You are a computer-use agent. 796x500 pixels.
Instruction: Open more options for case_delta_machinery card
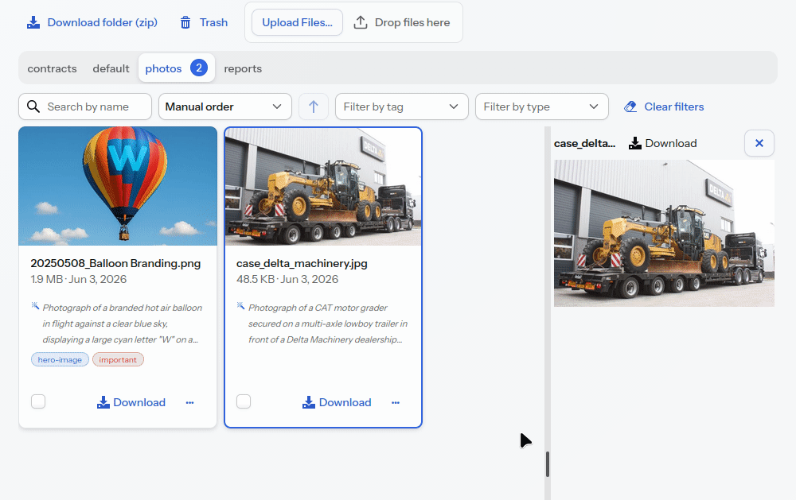[x=396, y=403]
